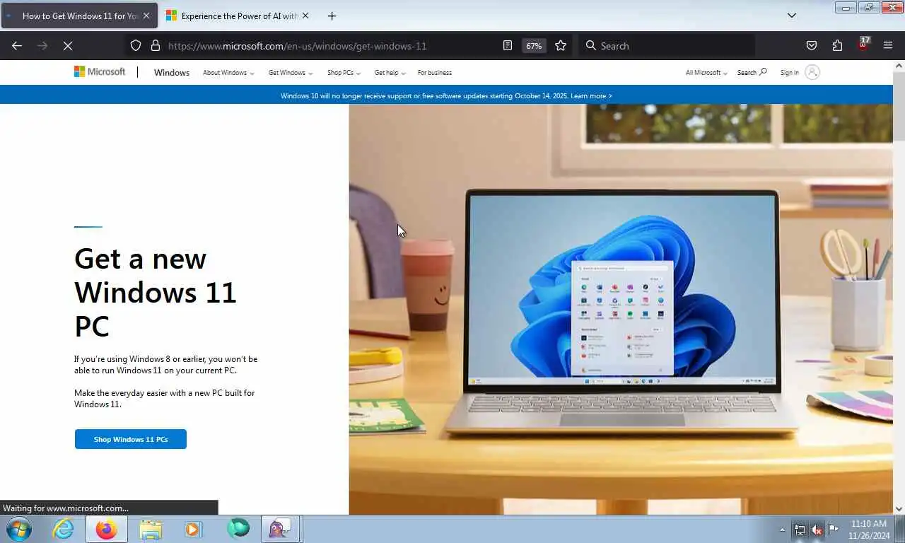
Task: Open Action Center flag icon
Action: pos(834,529)
